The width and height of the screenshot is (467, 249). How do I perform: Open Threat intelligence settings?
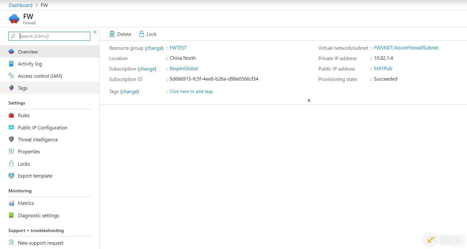tap(38, 139)
